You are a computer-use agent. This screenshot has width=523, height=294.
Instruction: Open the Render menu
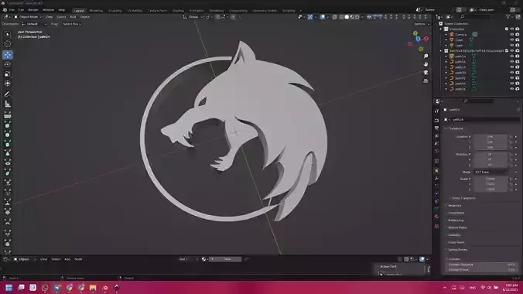pyautogui.click(x=33, y=10)
